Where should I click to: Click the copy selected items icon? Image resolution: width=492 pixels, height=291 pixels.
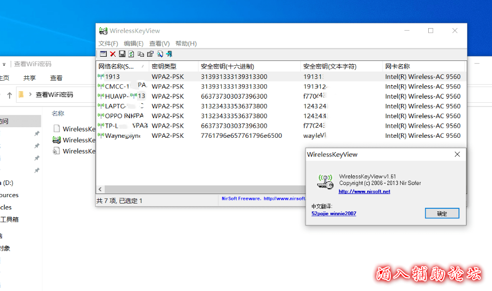click(x=141, y=54)
